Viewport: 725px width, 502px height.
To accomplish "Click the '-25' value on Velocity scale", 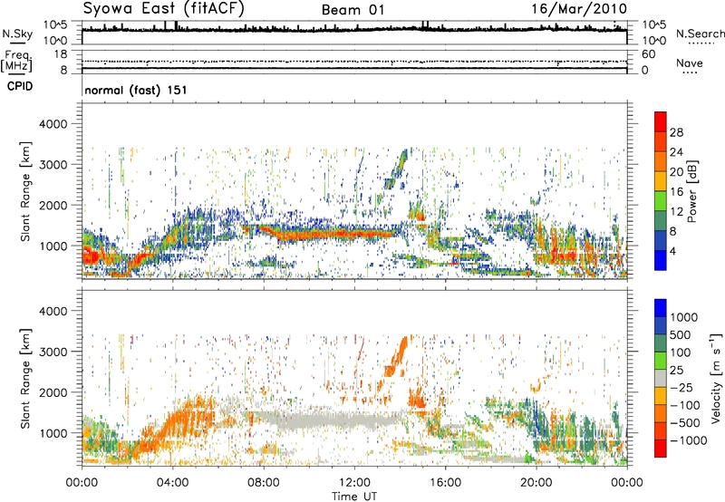I will pyautogui.click(x=684, y=388).
